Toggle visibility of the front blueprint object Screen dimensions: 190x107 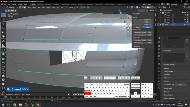[x=185, y=15]
